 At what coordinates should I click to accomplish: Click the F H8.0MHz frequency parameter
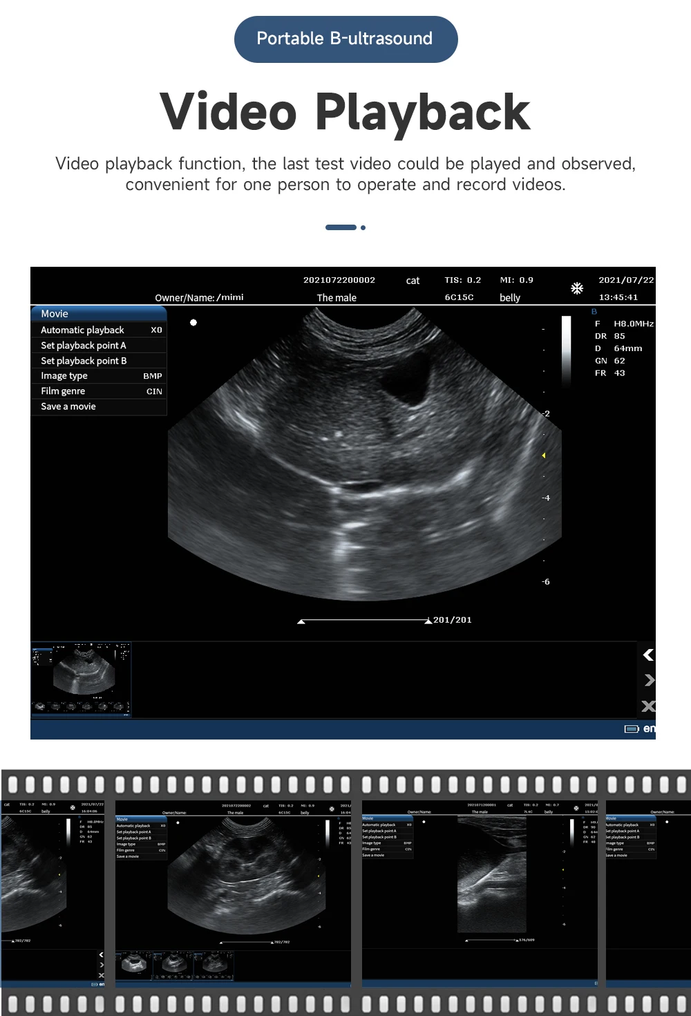[x=624, y=323]
